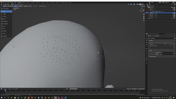Toggle camera view in the viewport
The height and width of the screenshot is (99, 176).
coord(144,18)
